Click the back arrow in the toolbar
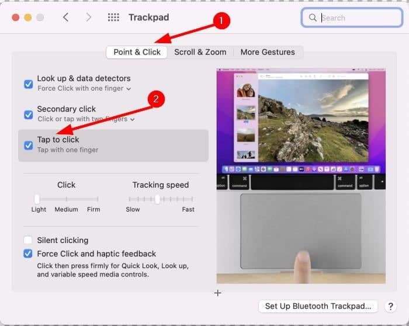This screenshot has height=326, width=409. (x=65, y=18)
